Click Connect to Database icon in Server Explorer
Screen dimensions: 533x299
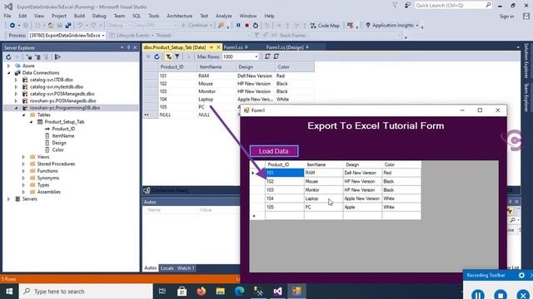(29, 57)
